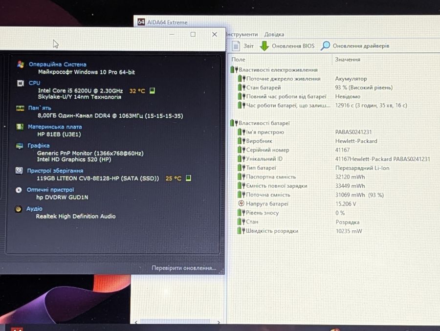Click the green icon next to 25 °C
Image resolution: width=440 pixels, height=331 pixels.
coord(188,178)
